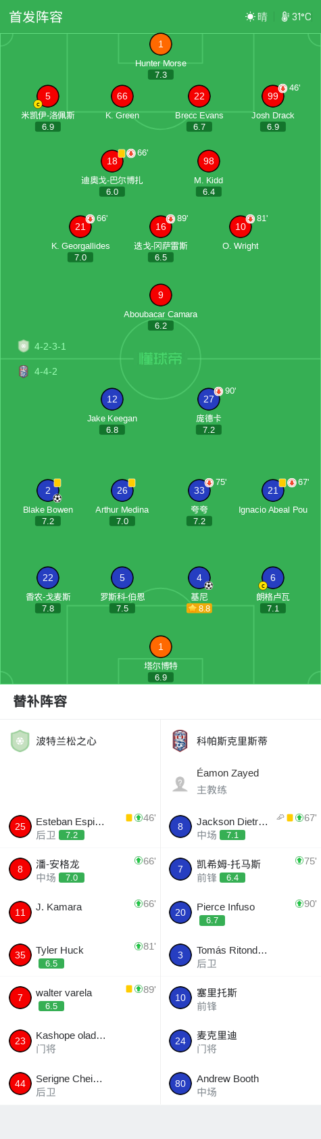
Task: Select Josh Drack's number 99 player icon
Action: click(x=273, y=96)
